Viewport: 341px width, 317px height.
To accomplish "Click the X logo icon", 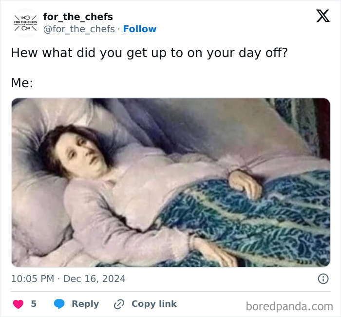I will [323, 16].
